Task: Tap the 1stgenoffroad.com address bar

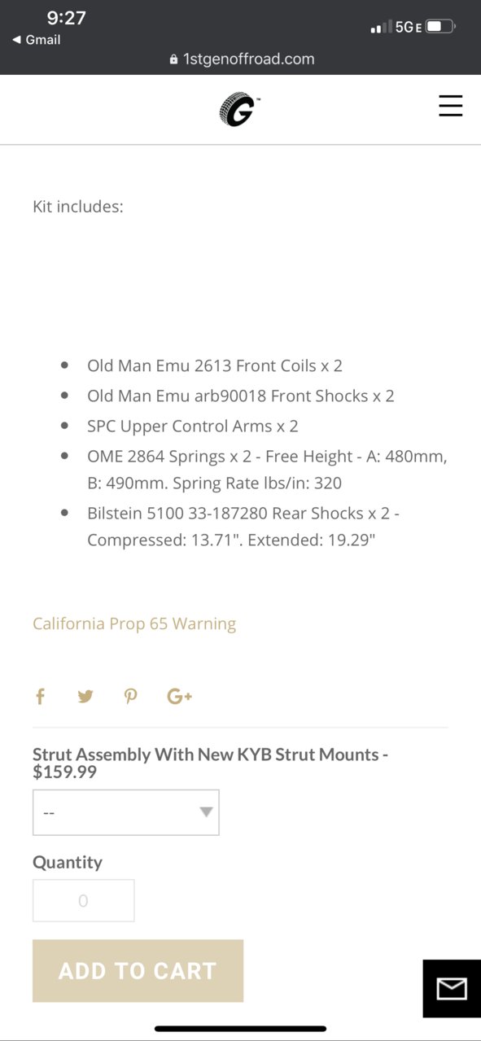Action: 241,59
